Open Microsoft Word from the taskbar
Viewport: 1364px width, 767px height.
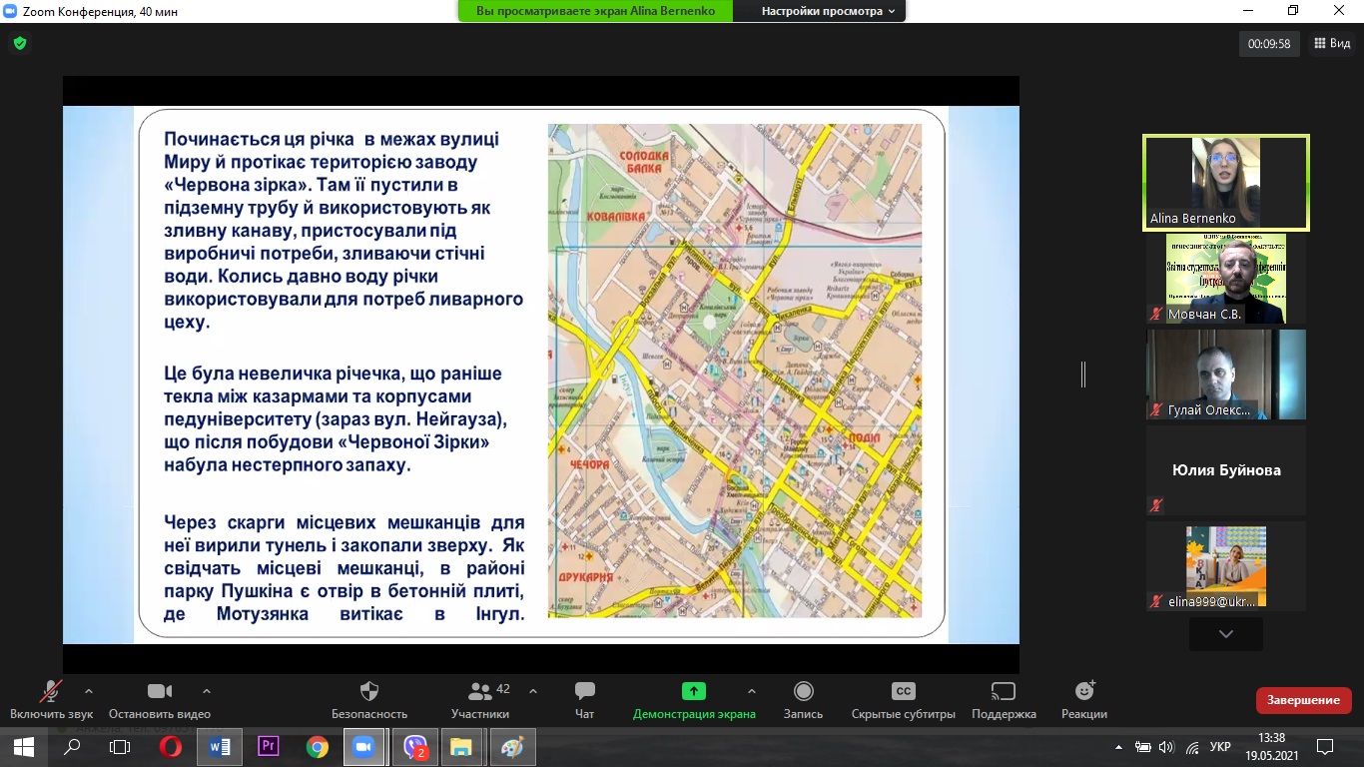point(220,747)
